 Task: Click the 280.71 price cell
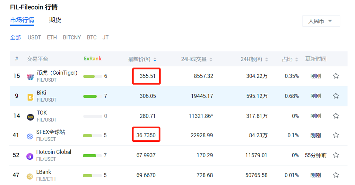[147, 116]
